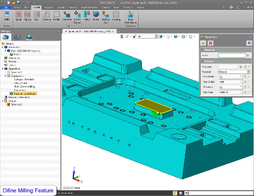Click the paint brush icon in view toolbar
This screenshot has height=196, width=254.
pos(127,36)
